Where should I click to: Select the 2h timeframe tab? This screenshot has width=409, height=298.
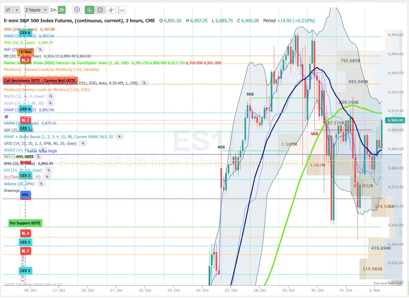coord(62,10)
